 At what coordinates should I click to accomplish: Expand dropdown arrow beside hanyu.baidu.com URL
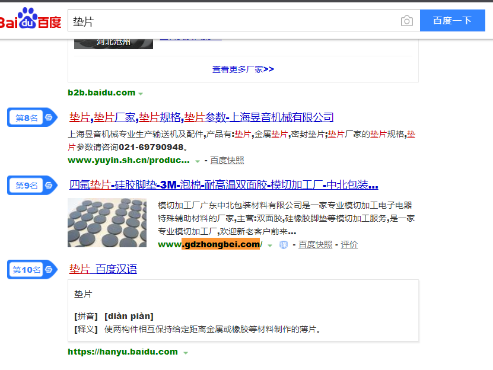pyautogui.click(x=186, y=353)
